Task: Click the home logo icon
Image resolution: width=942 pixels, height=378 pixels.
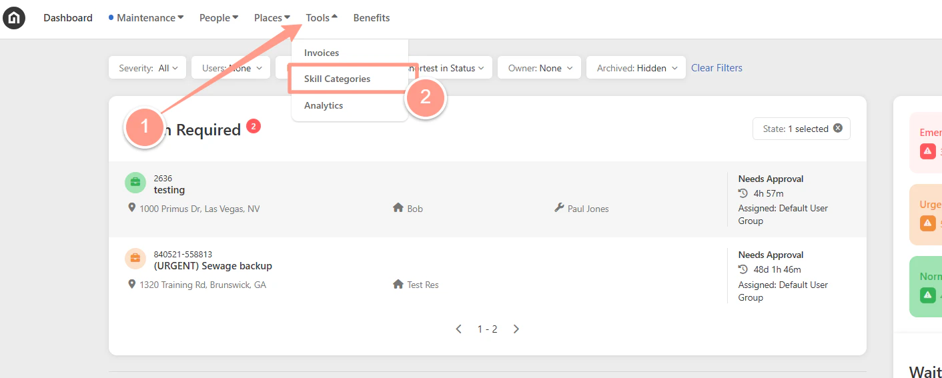Action: pyautogui.click(x=14, y=18)
